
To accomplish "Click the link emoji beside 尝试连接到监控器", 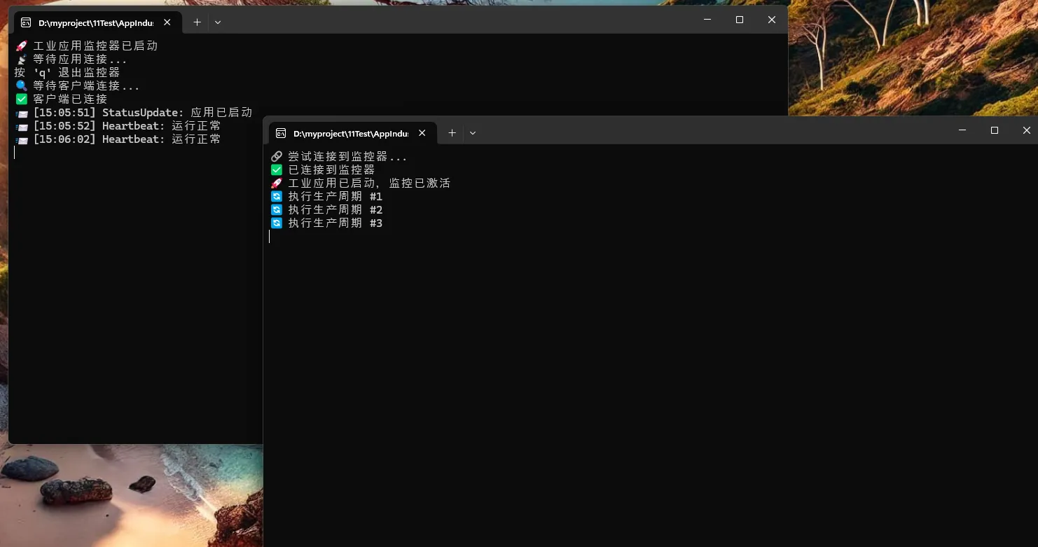I will 277,157.
